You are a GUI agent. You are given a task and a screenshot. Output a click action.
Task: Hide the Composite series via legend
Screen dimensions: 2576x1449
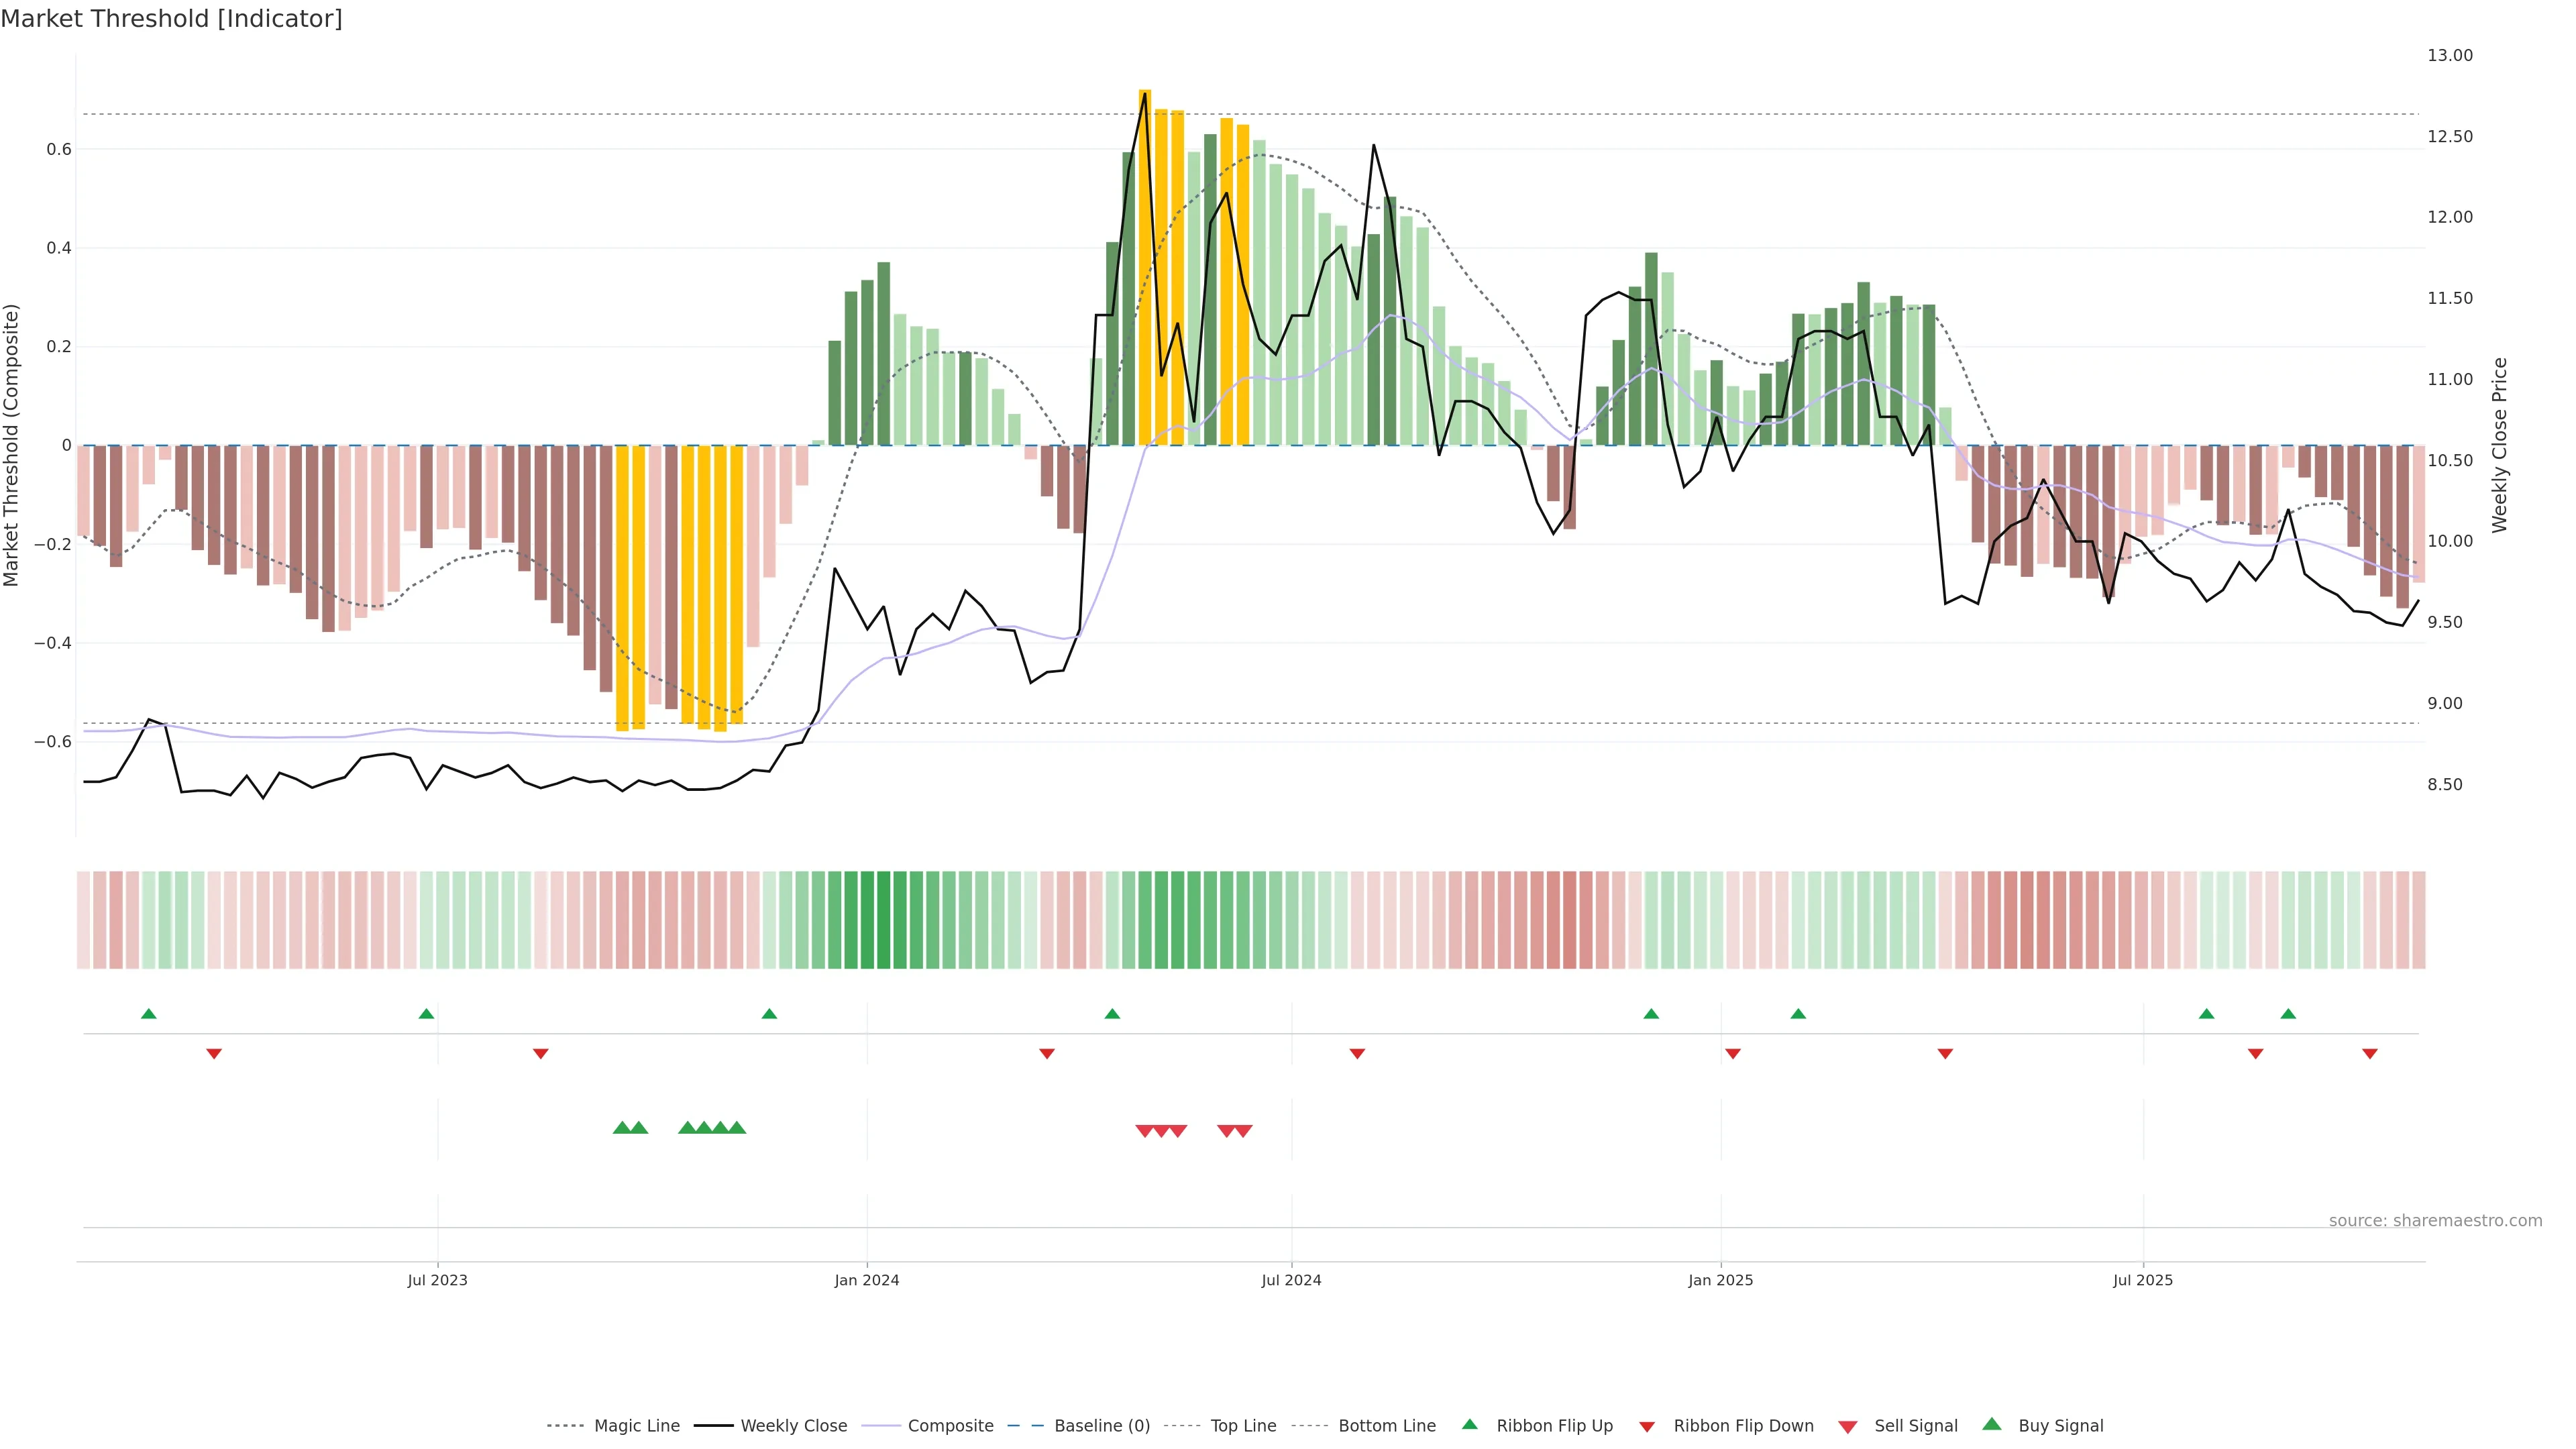tap(950, 1426)
